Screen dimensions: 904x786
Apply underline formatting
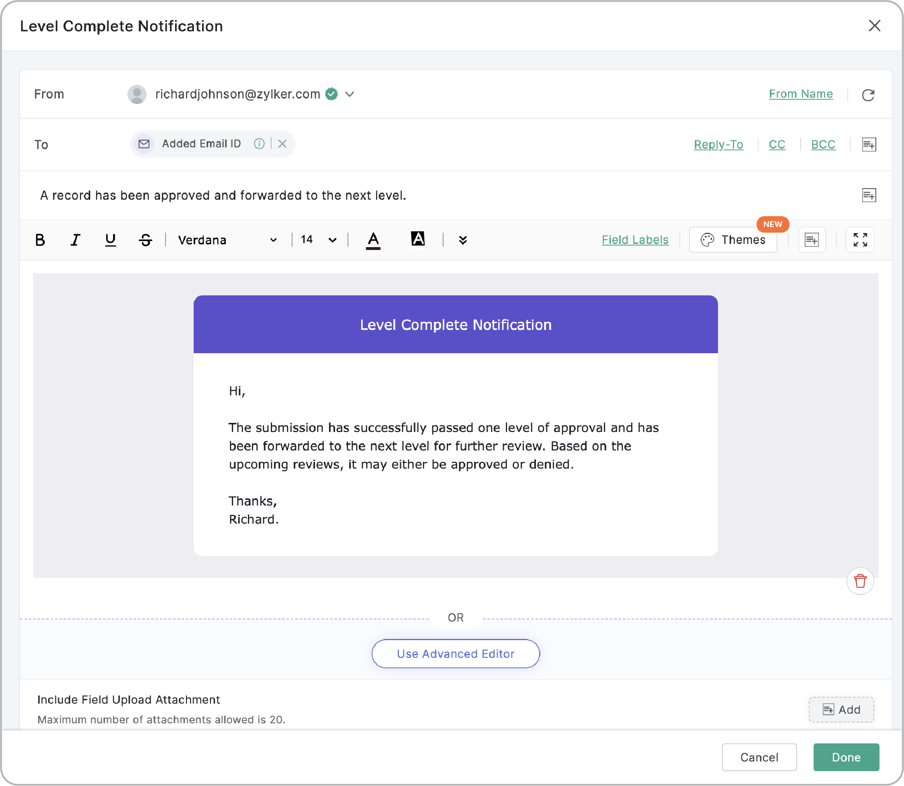click(110, 240)
